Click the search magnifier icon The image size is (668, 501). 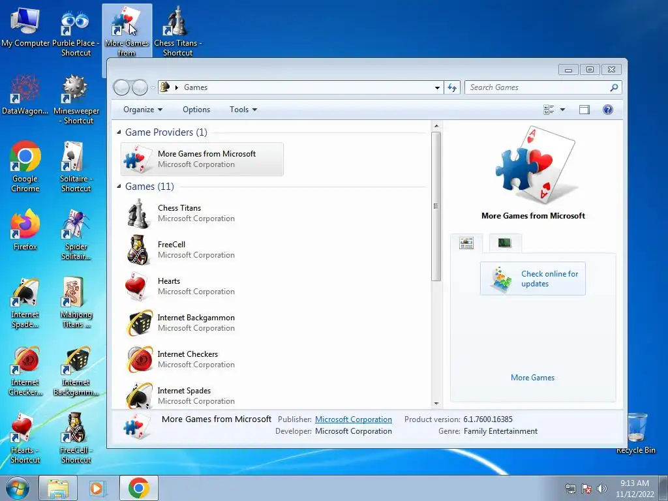(x=614, y=87)
